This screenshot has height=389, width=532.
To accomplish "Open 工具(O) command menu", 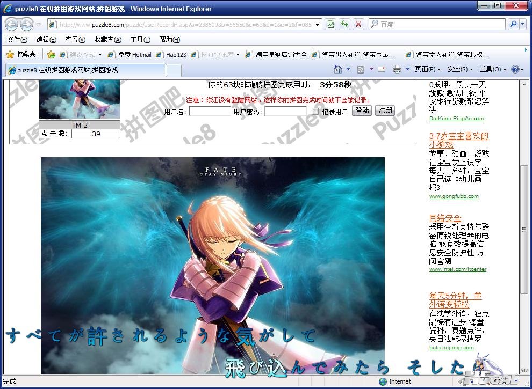I will coord(493,69).
